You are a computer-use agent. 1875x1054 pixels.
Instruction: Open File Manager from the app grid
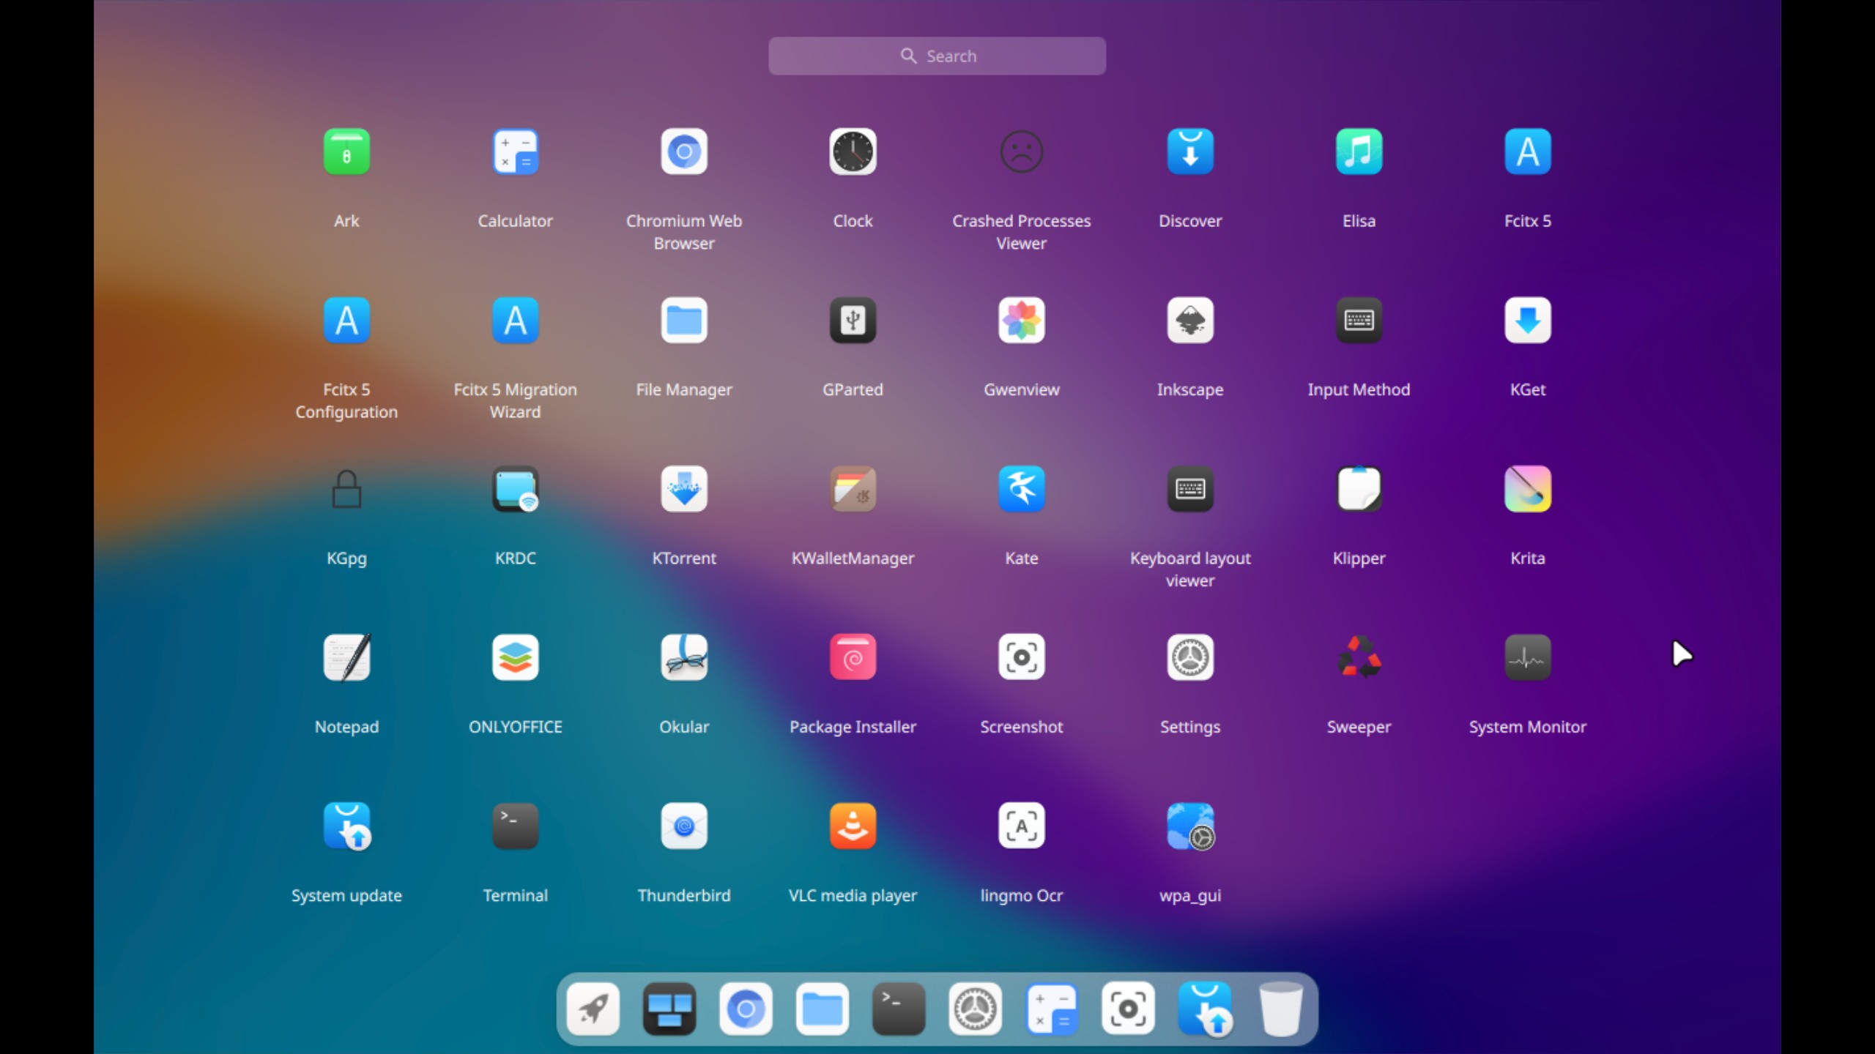684,321
